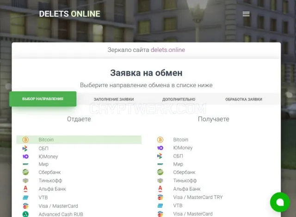Screen dimensions: 296x217
Task: Click the ЮMoney icon under Получаете
Action: pos(160,148)
